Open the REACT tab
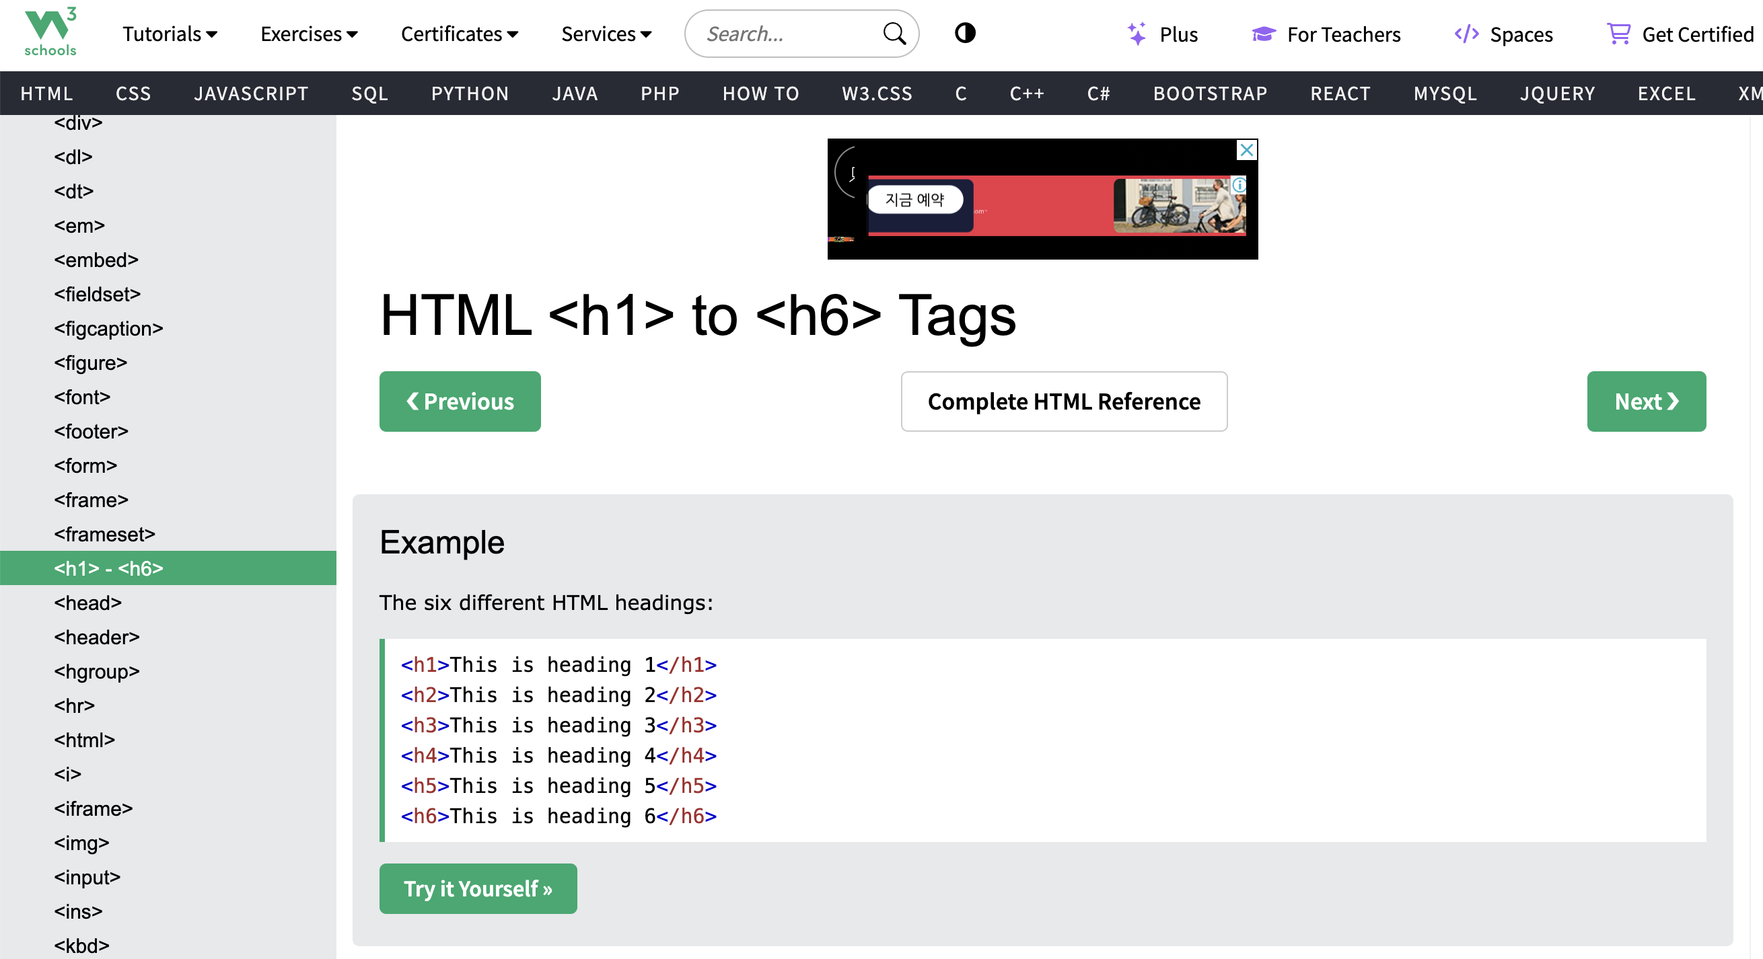Viewport: 1763px width, 959px height. [1340, 93]
